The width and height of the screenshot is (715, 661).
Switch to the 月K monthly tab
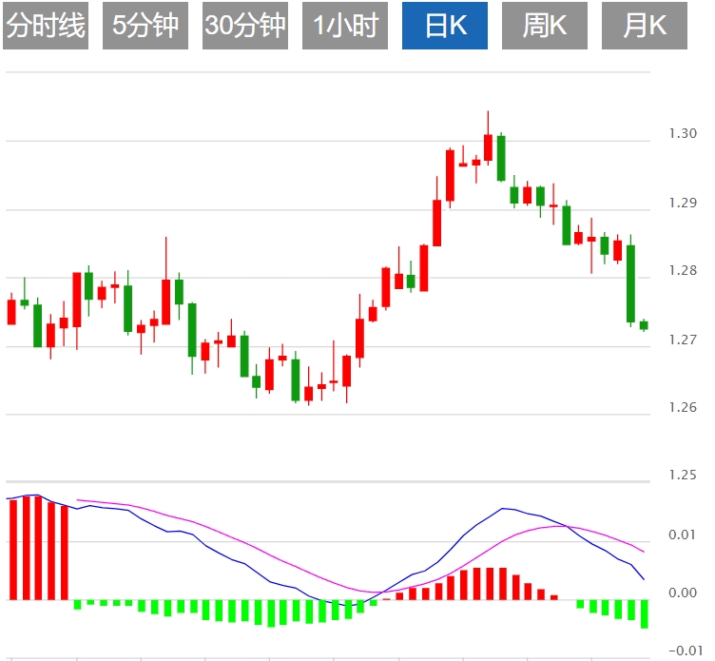[x=645, y=26]
